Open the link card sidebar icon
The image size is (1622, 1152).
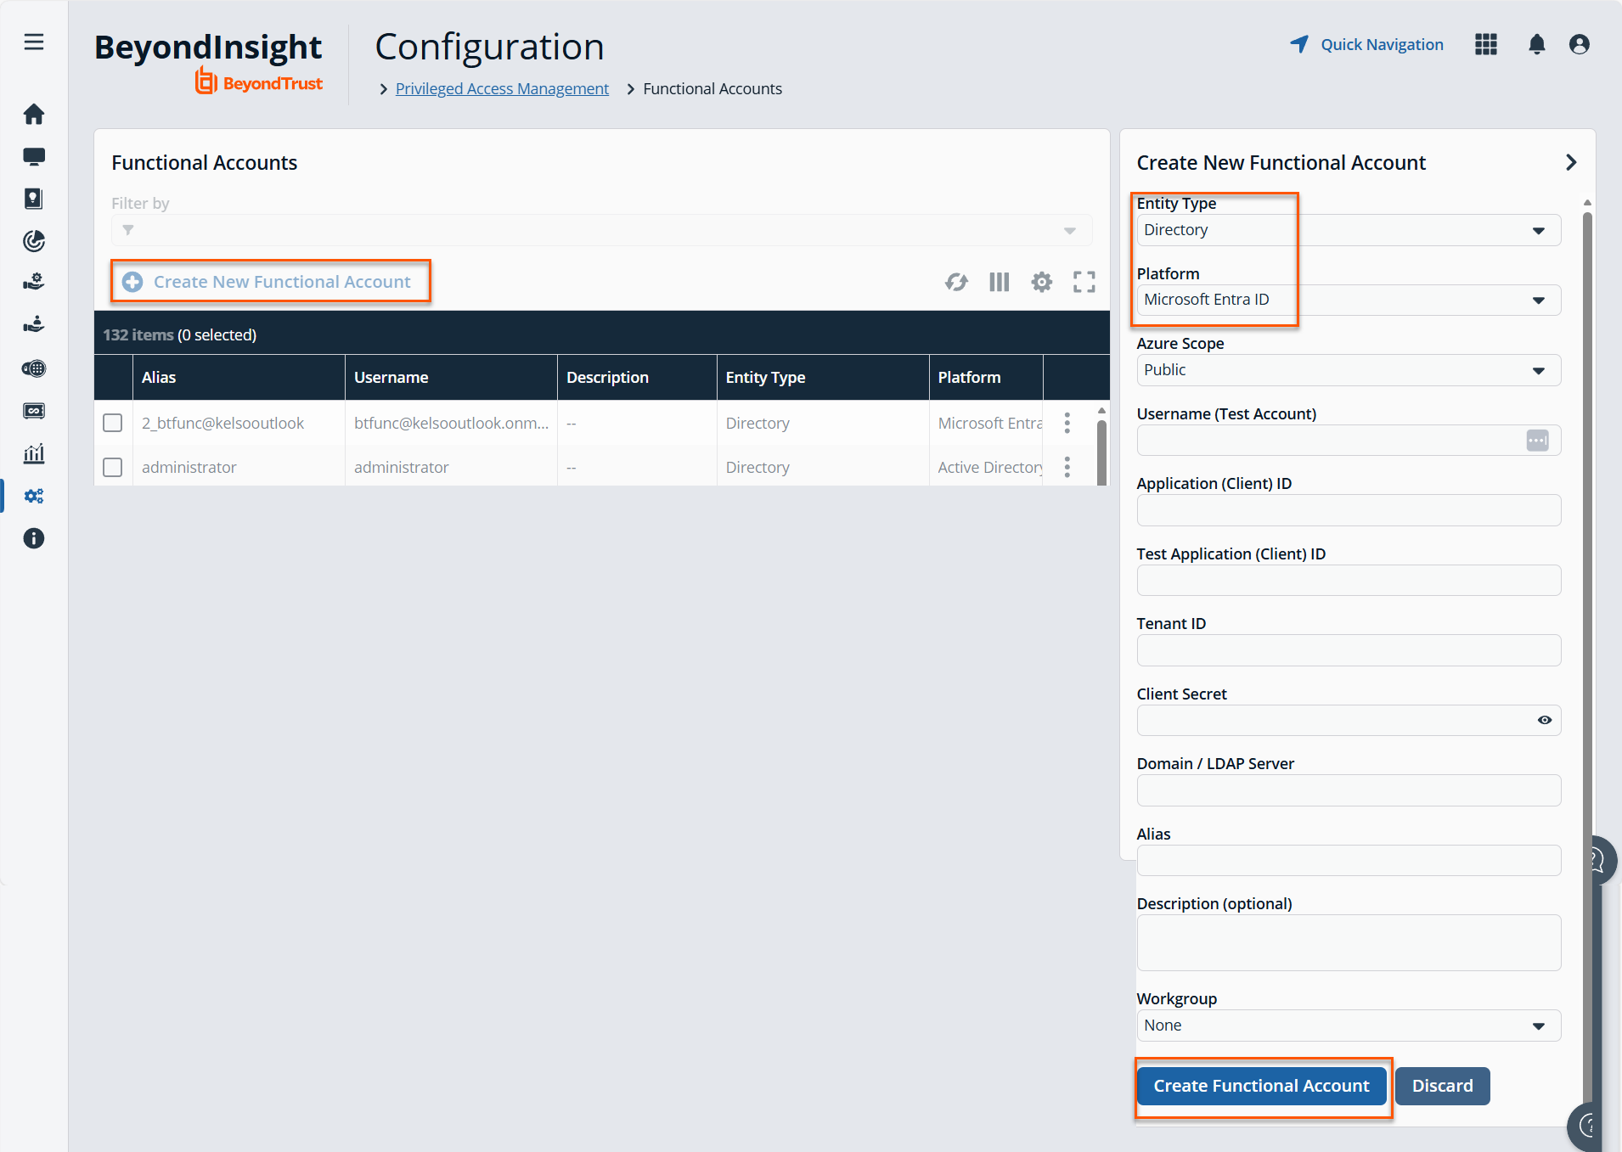(x=34, y=411)
